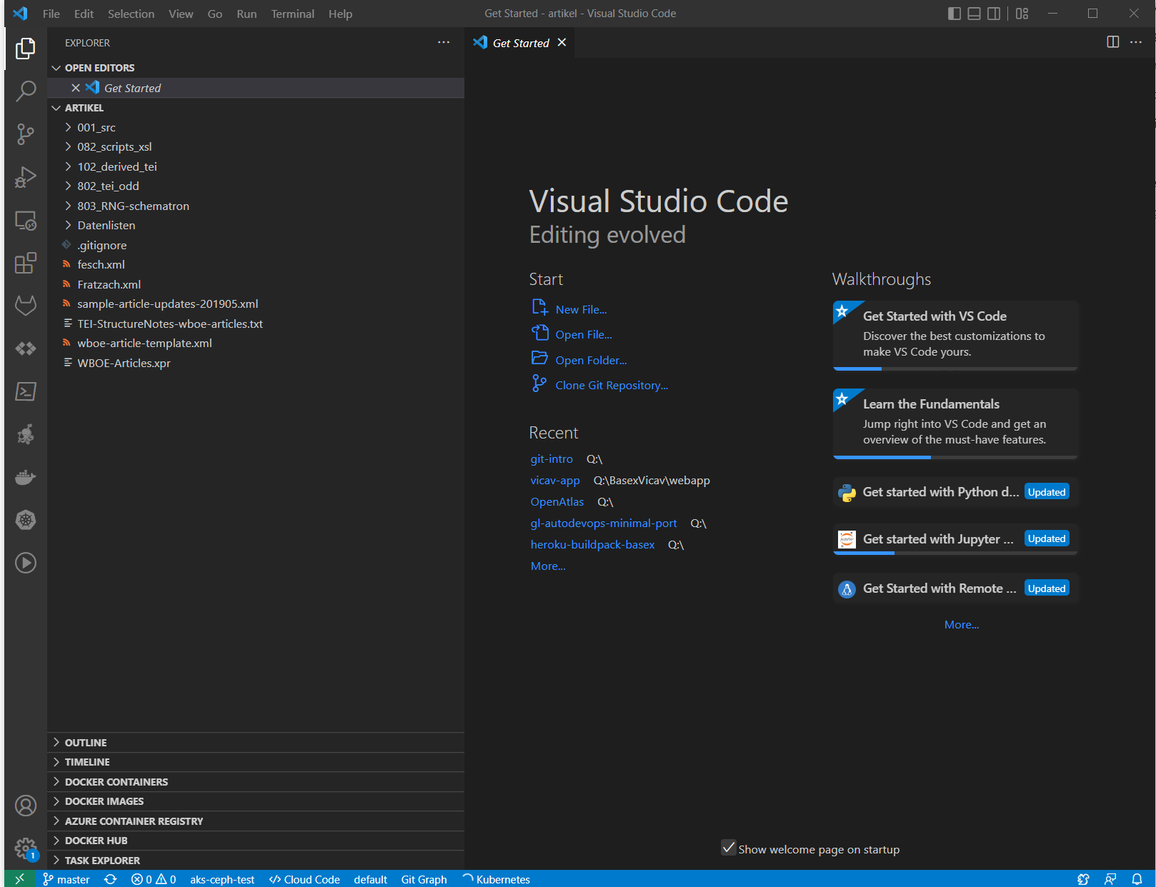Open the Source Control view icon
Screen dimensions: 1156x887
[26, 134]
